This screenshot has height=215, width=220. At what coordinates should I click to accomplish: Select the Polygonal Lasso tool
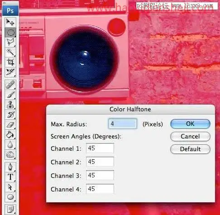10,42
